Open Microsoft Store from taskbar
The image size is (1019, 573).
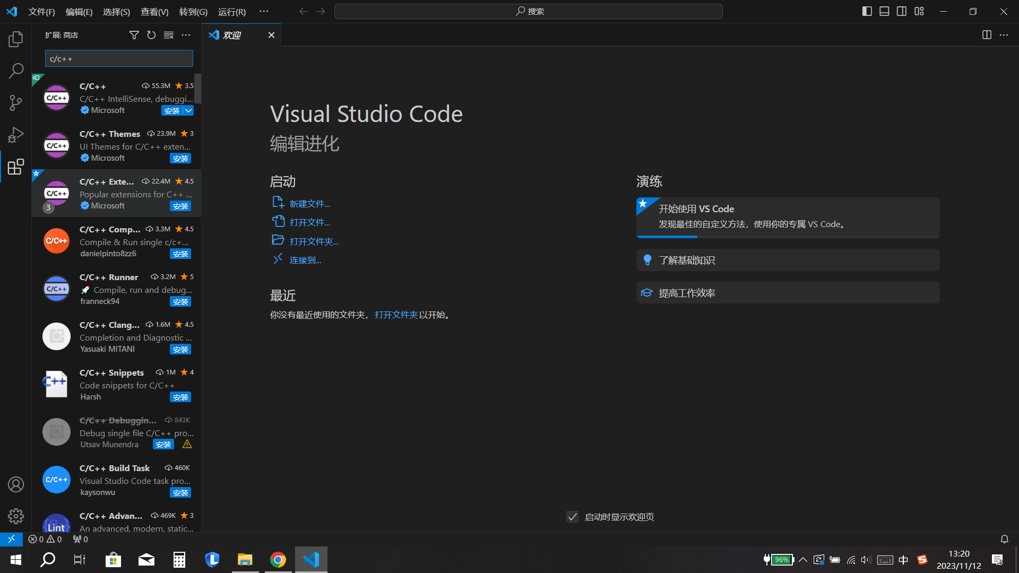(x=113, y=559)
